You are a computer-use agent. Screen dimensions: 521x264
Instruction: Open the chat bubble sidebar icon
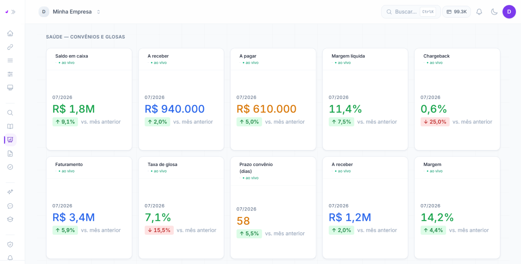coord(10,206)
